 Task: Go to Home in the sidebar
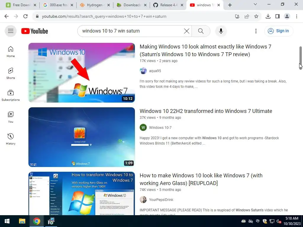click(11, 52)
